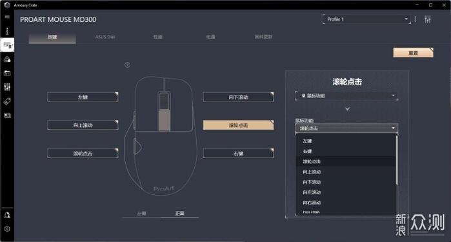
Task: Select the 向下滚动 mouse button assignment
Action: pyautogui.click(x=238, y=97)
